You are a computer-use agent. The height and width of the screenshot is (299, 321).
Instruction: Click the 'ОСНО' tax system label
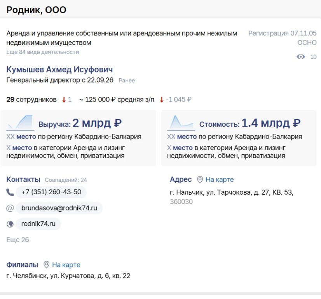307,43
